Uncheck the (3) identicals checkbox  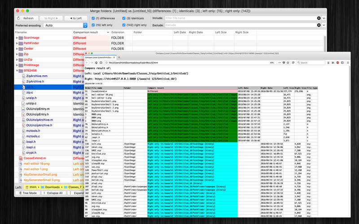point(124,18)
